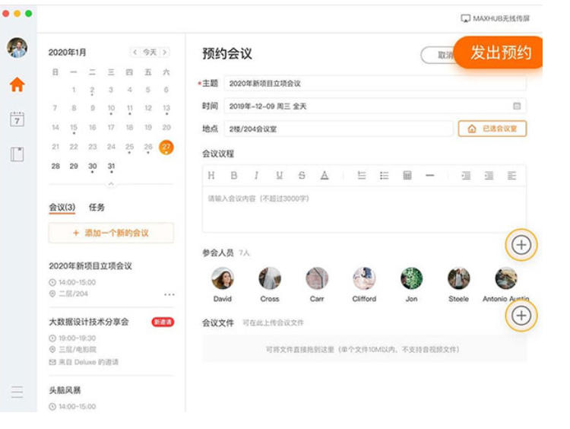Edit the 主题 input field
Screen dimensions: 570x429
(375, 84)
